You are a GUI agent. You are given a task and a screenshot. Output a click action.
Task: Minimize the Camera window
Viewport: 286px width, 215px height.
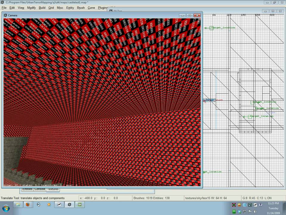click(x=182, y=15)
